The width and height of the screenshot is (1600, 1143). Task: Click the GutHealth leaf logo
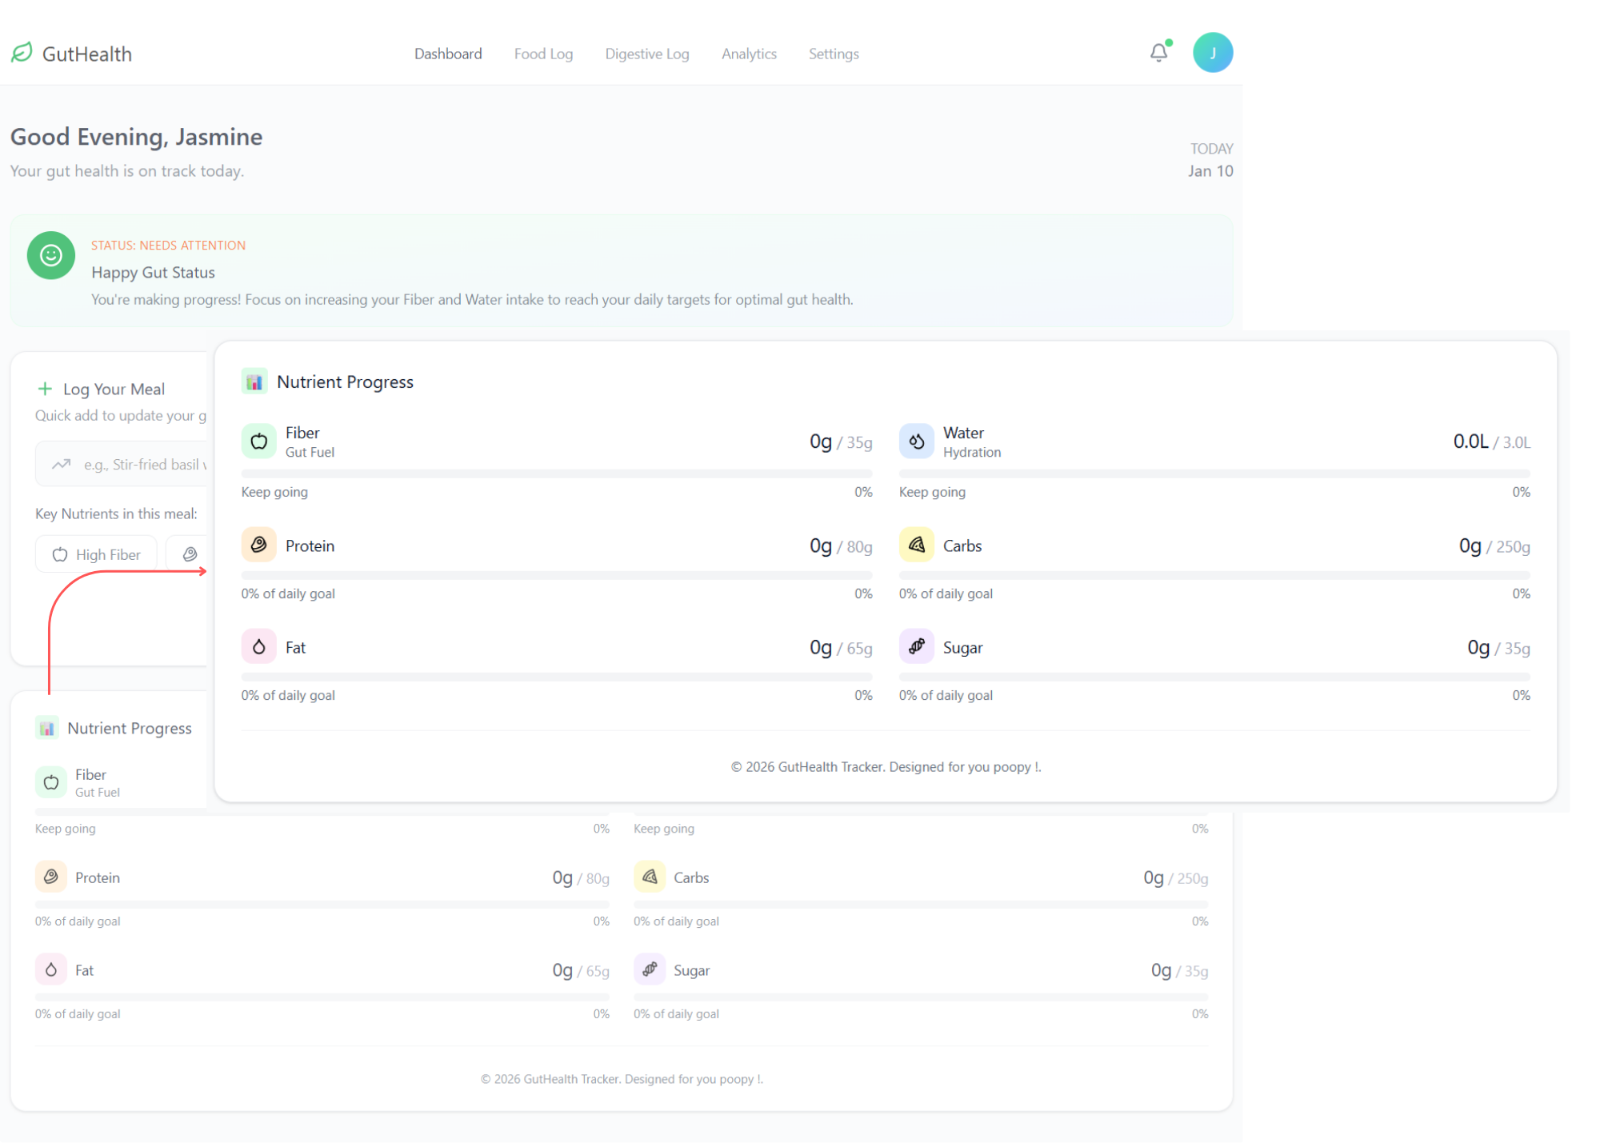[x=22, y=53]
